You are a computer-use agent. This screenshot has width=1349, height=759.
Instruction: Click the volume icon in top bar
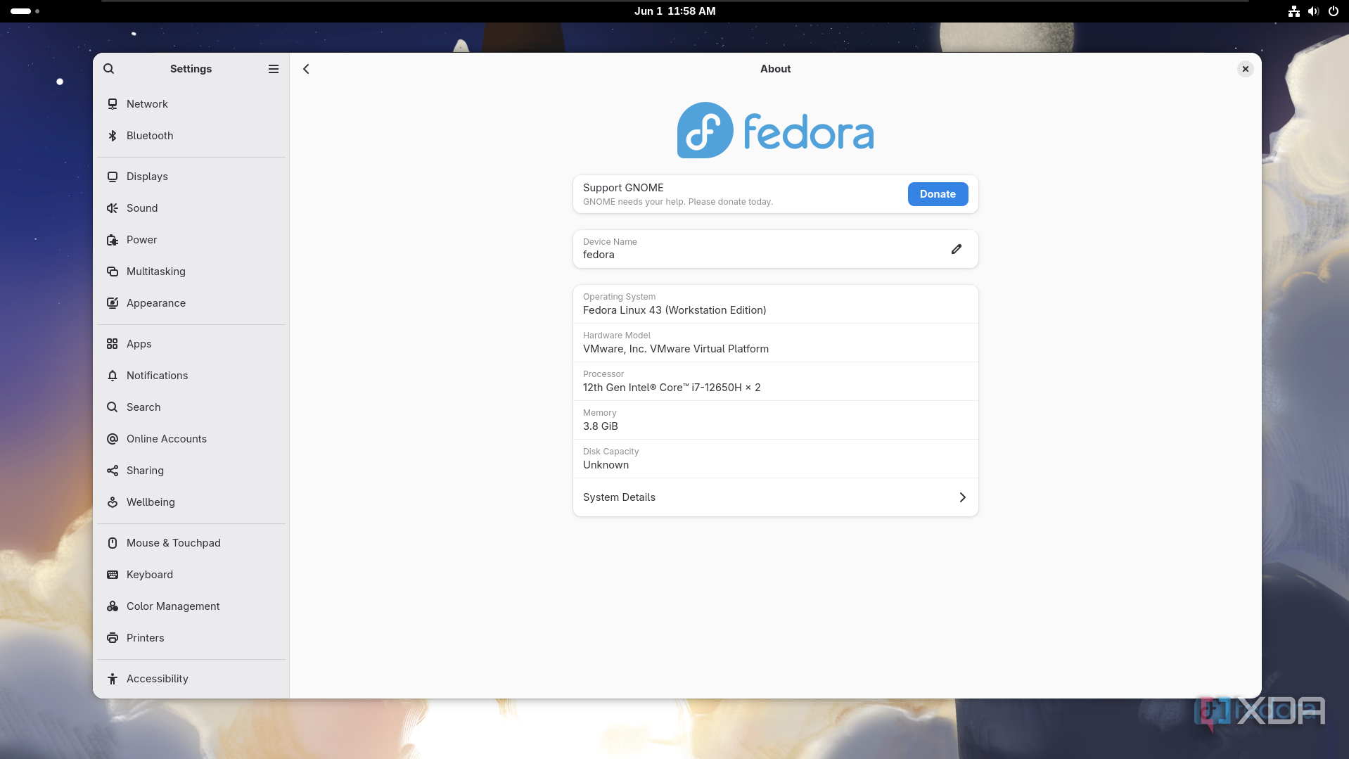pos(1313,11)
